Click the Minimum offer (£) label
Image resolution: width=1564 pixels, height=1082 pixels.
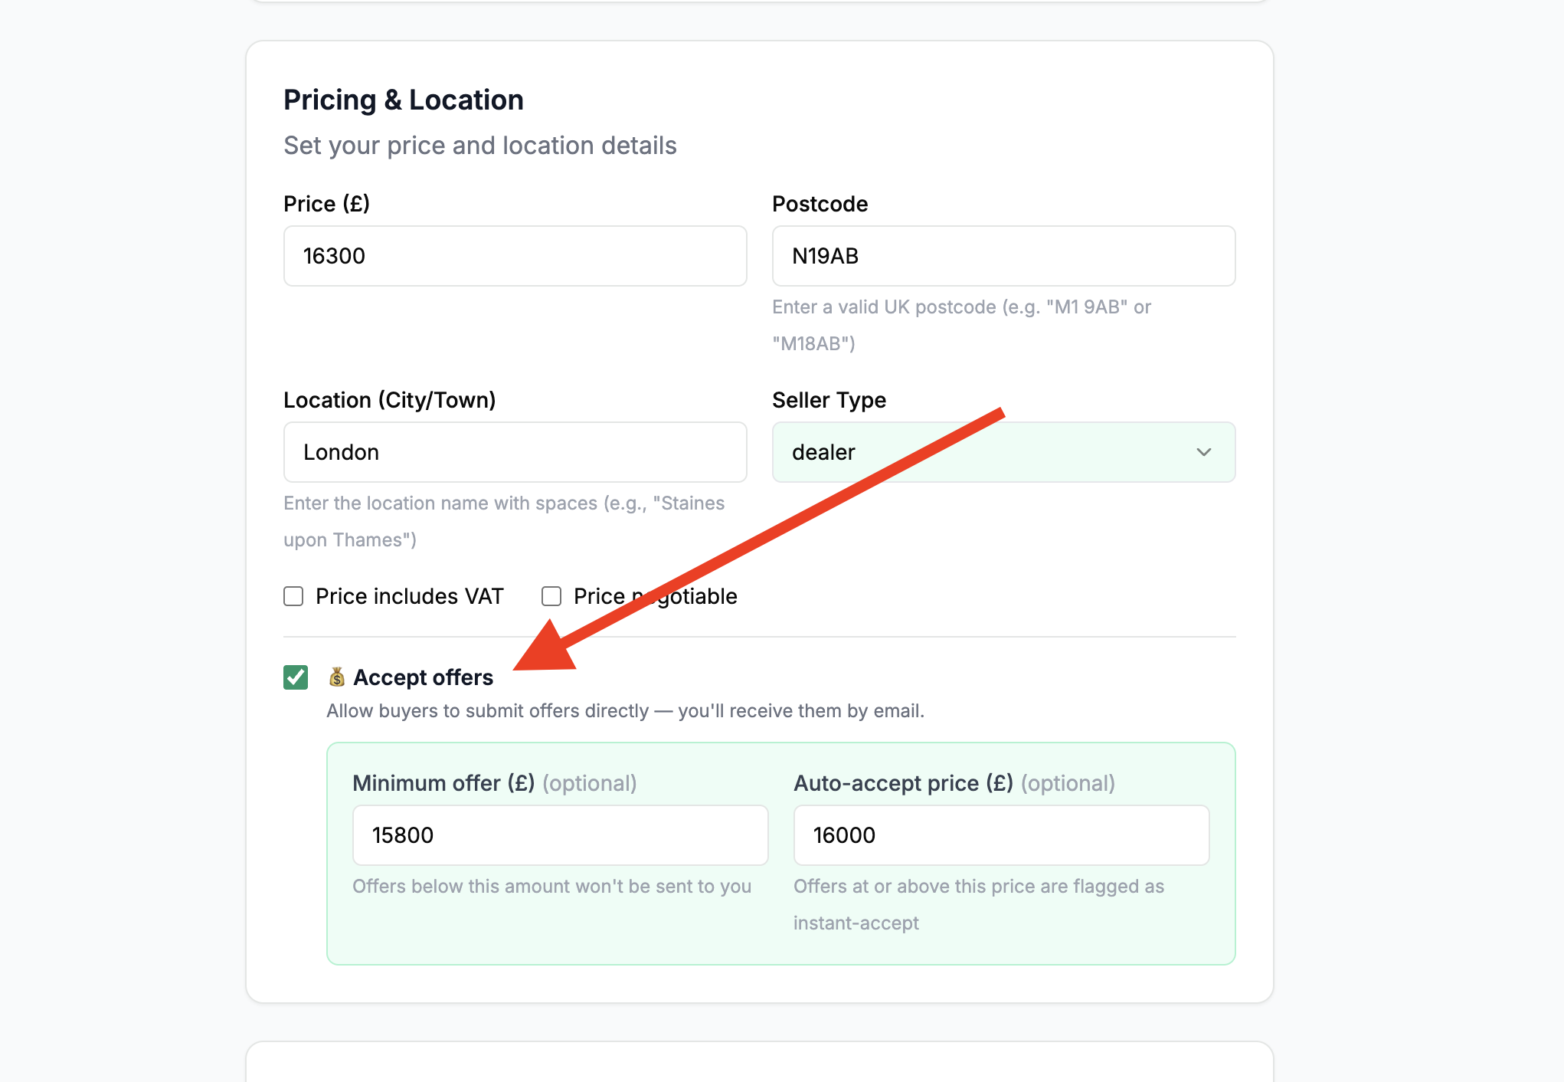[x=443, y=783]
